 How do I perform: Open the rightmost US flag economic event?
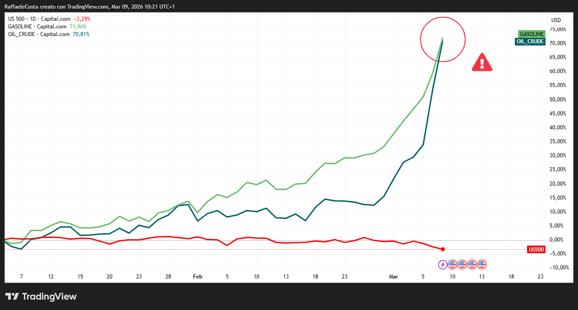[x=481, y=264]
